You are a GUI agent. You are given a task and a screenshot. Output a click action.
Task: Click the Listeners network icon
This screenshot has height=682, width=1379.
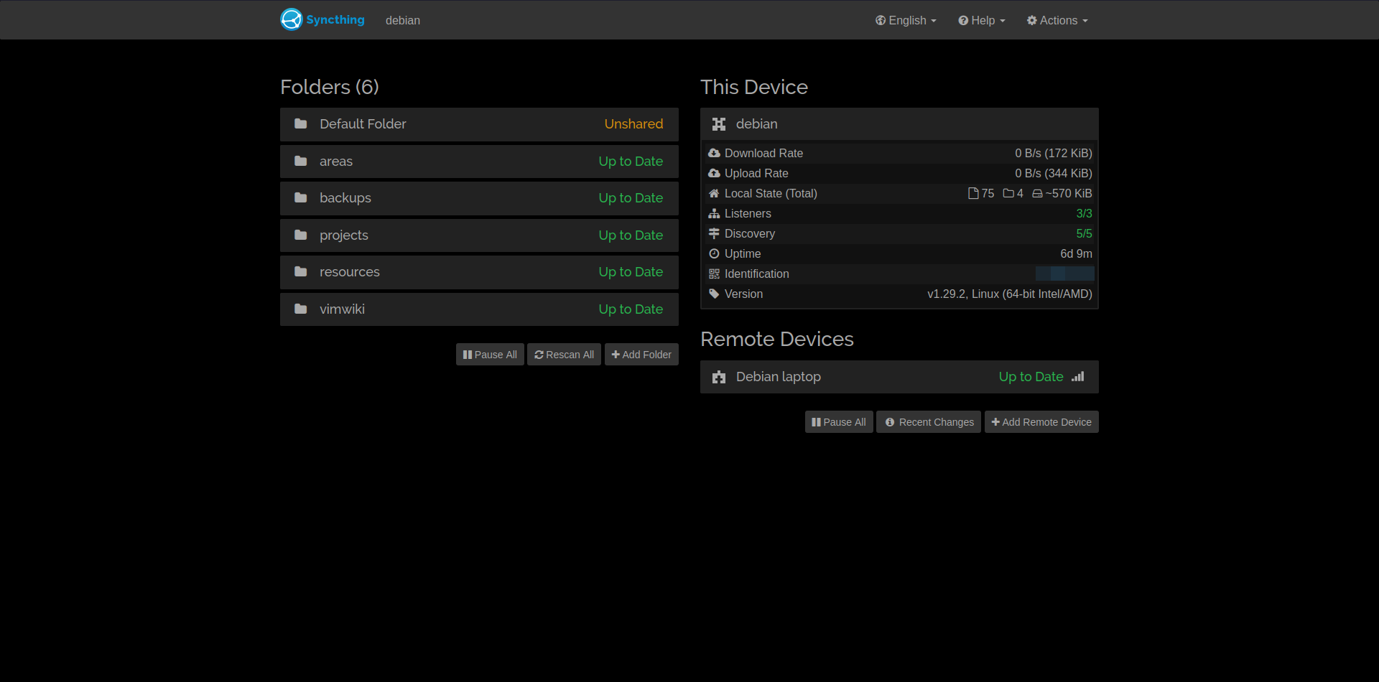714,213
